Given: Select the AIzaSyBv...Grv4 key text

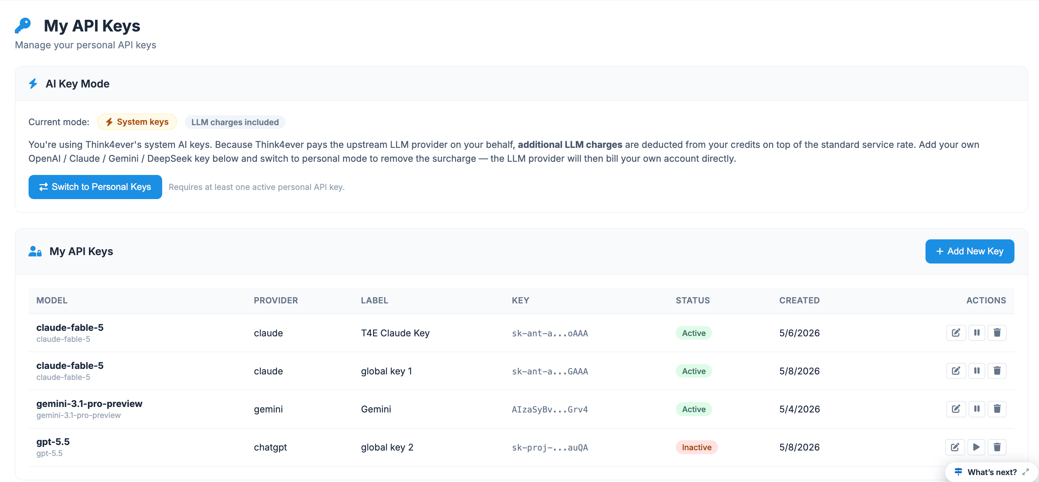Looking at the screenshot, I should point(550,410).
